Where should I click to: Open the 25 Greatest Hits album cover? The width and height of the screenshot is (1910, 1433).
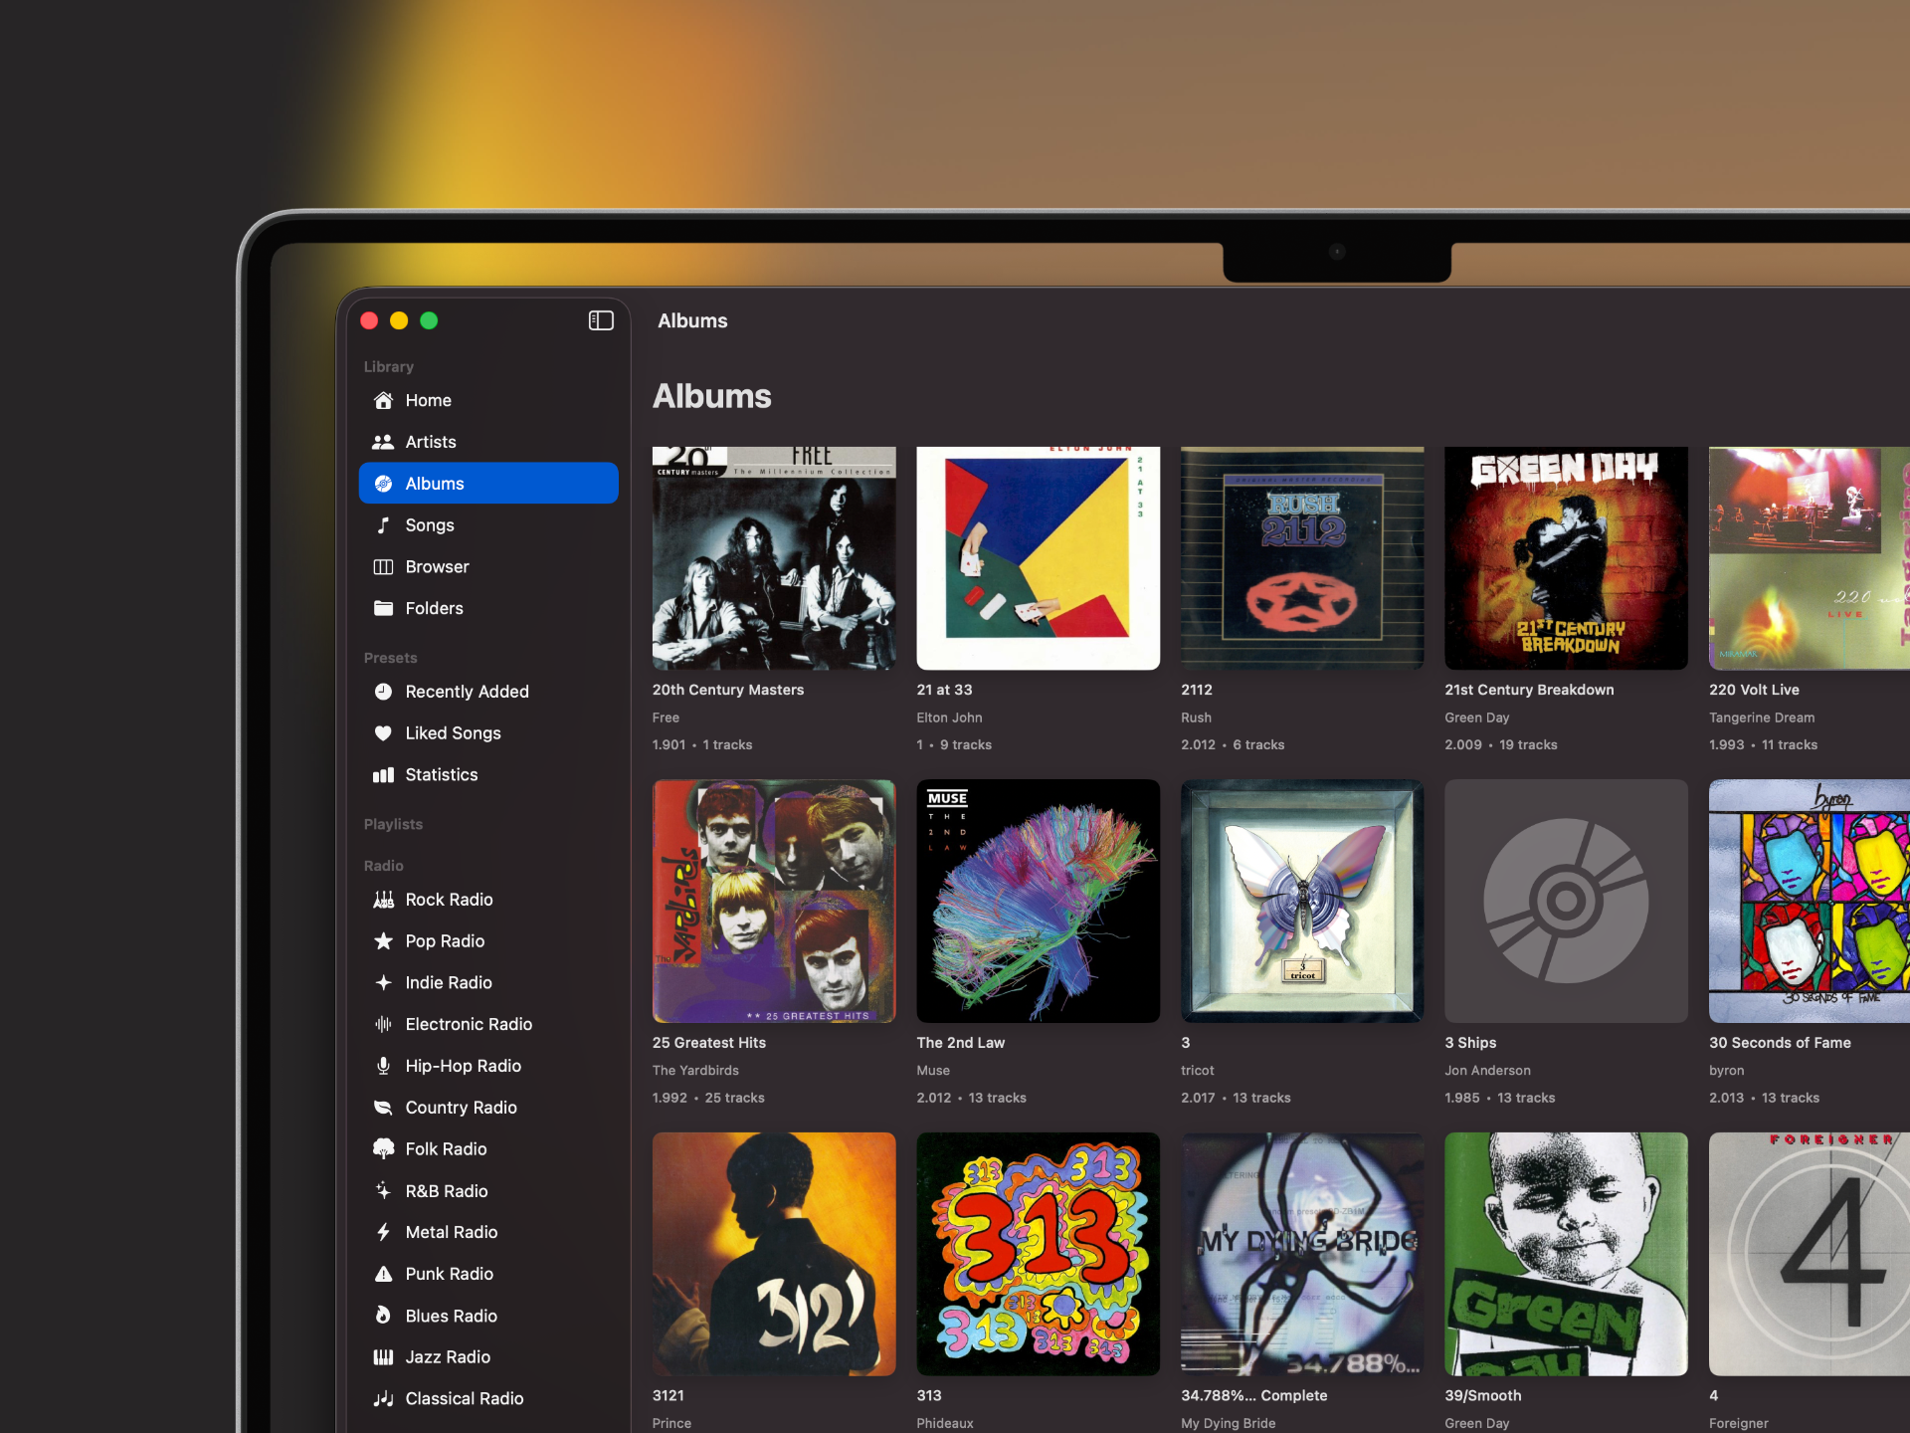coord(774,902)
